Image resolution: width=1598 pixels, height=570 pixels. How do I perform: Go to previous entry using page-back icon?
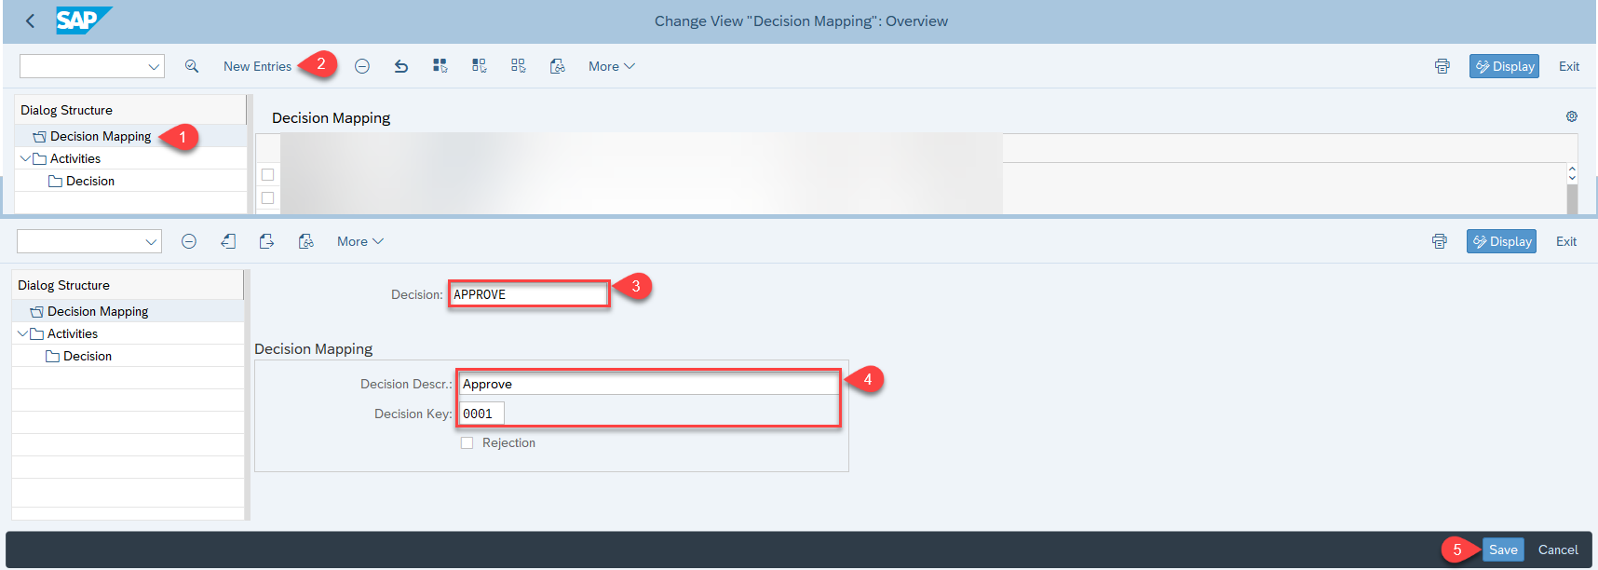[228, 241]
